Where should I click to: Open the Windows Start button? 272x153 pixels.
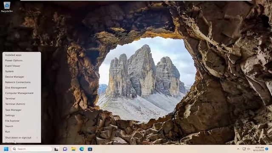tap(6, 149)
